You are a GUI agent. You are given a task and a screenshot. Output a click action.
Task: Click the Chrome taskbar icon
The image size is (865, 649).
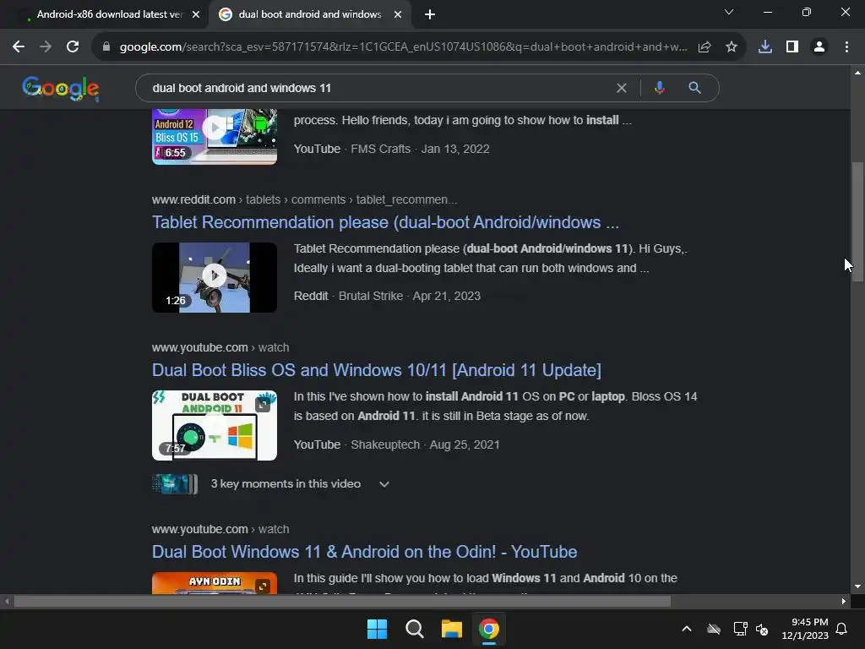click(489, 629)
